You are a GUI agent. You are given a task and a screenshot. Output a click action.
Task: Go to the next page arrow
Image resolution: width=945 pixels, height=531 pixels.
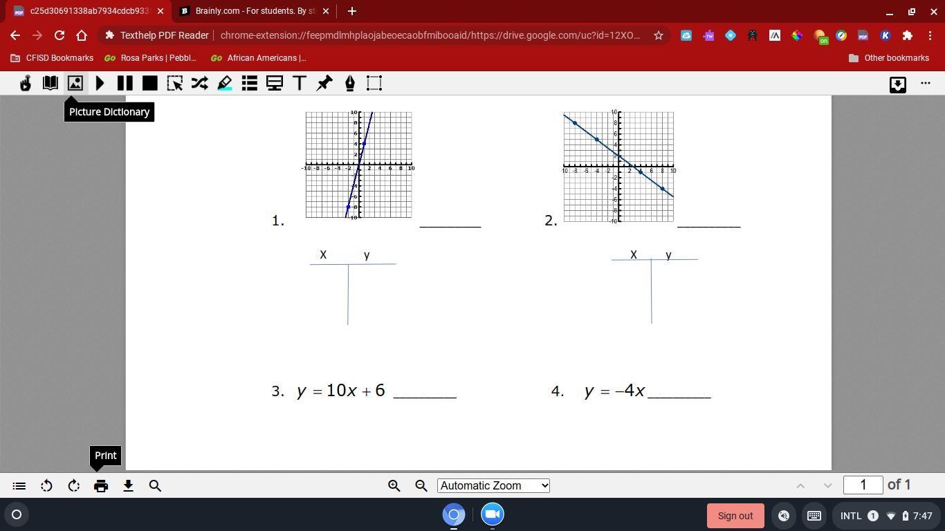(827, 486)
